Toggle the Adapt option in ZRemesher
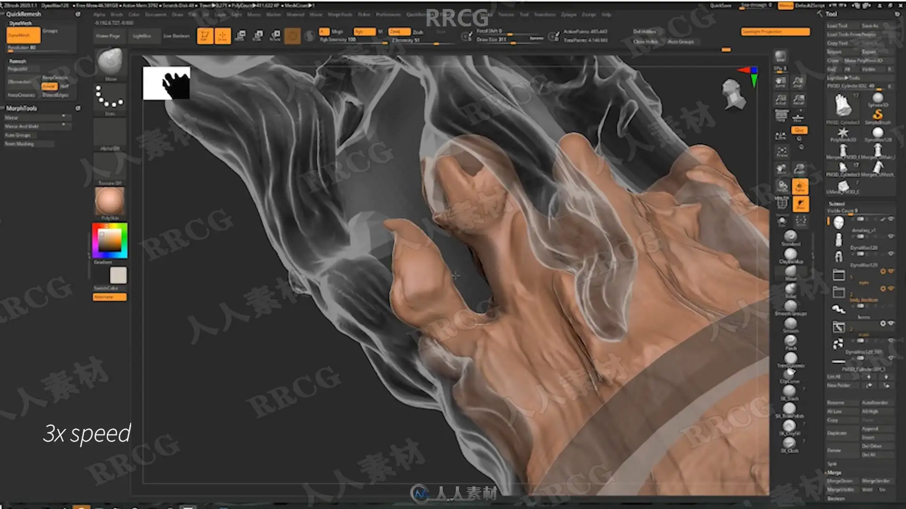Screen dimensions: 906x509 (x=49, y=86)
